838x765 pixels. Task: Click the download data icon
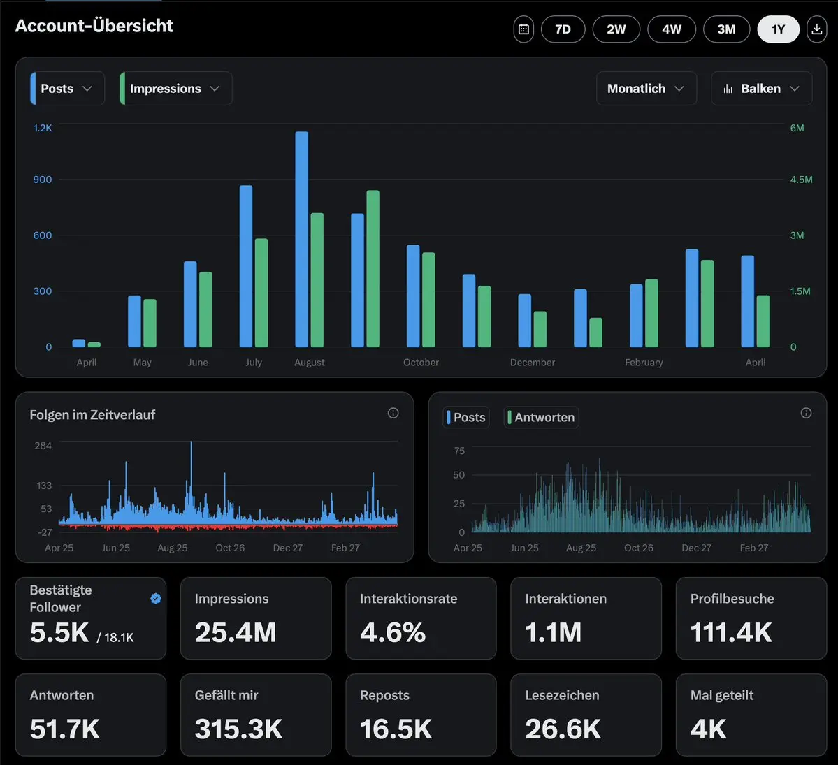tap(816, 29)
